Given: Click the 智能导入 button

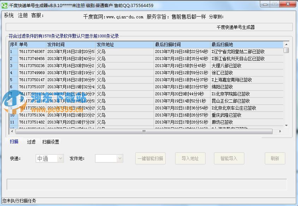Looking at the screenshot, I should click(229, 158).
